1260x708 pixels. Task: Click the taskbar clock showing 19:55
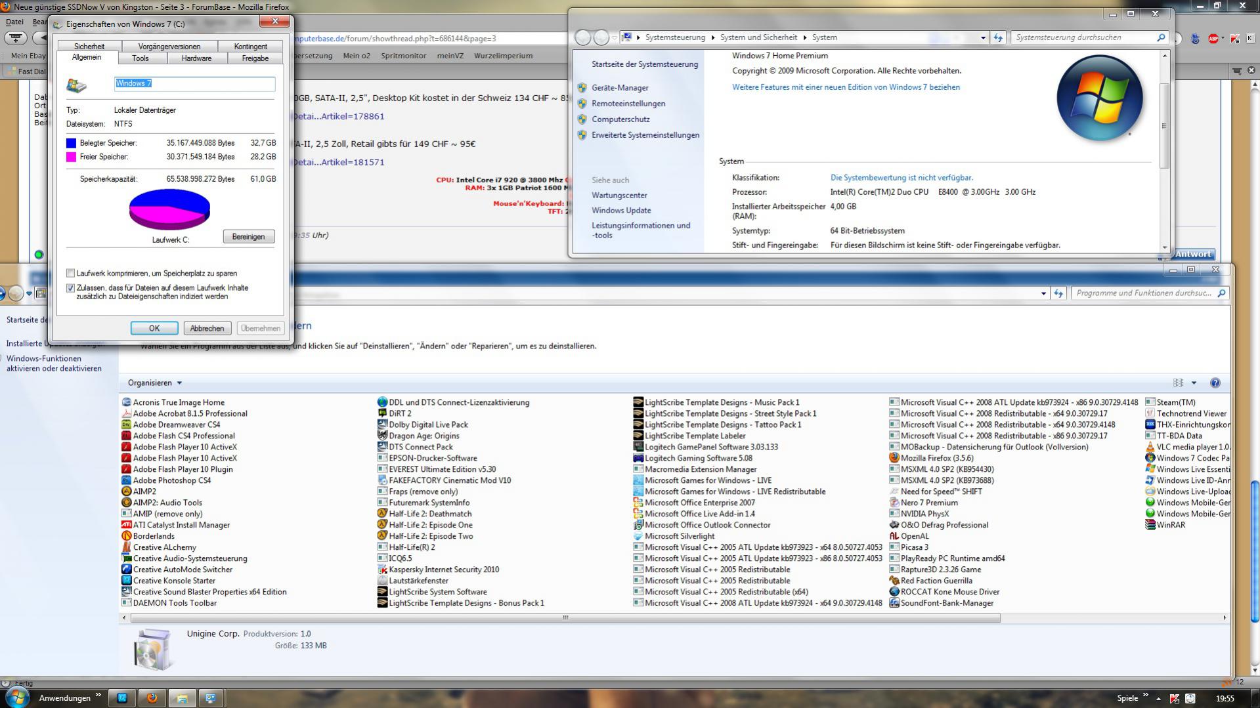pyautogui.click(x=1225, y=698)
